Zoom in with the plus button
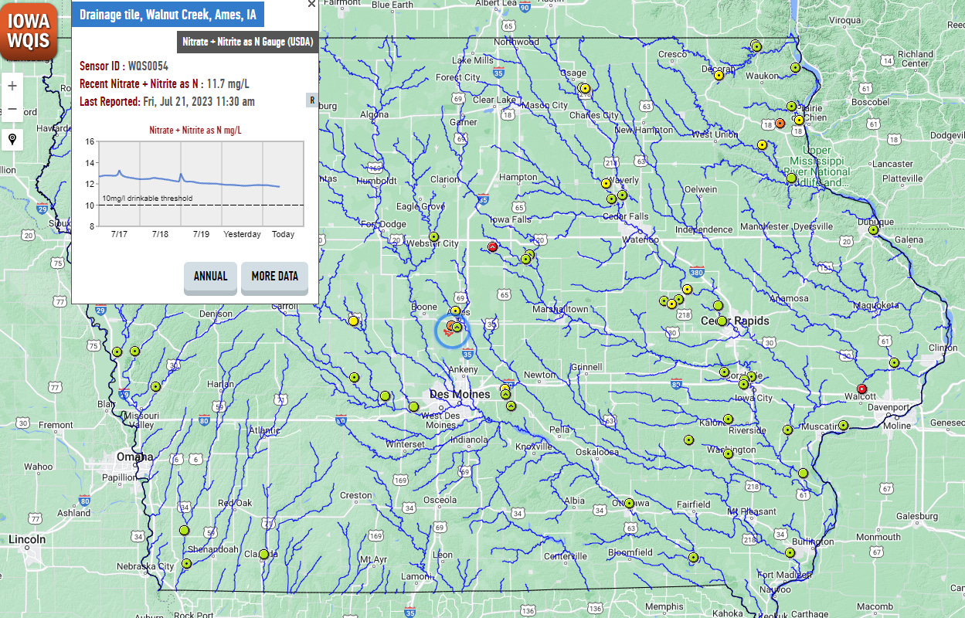 pos(12,85)
